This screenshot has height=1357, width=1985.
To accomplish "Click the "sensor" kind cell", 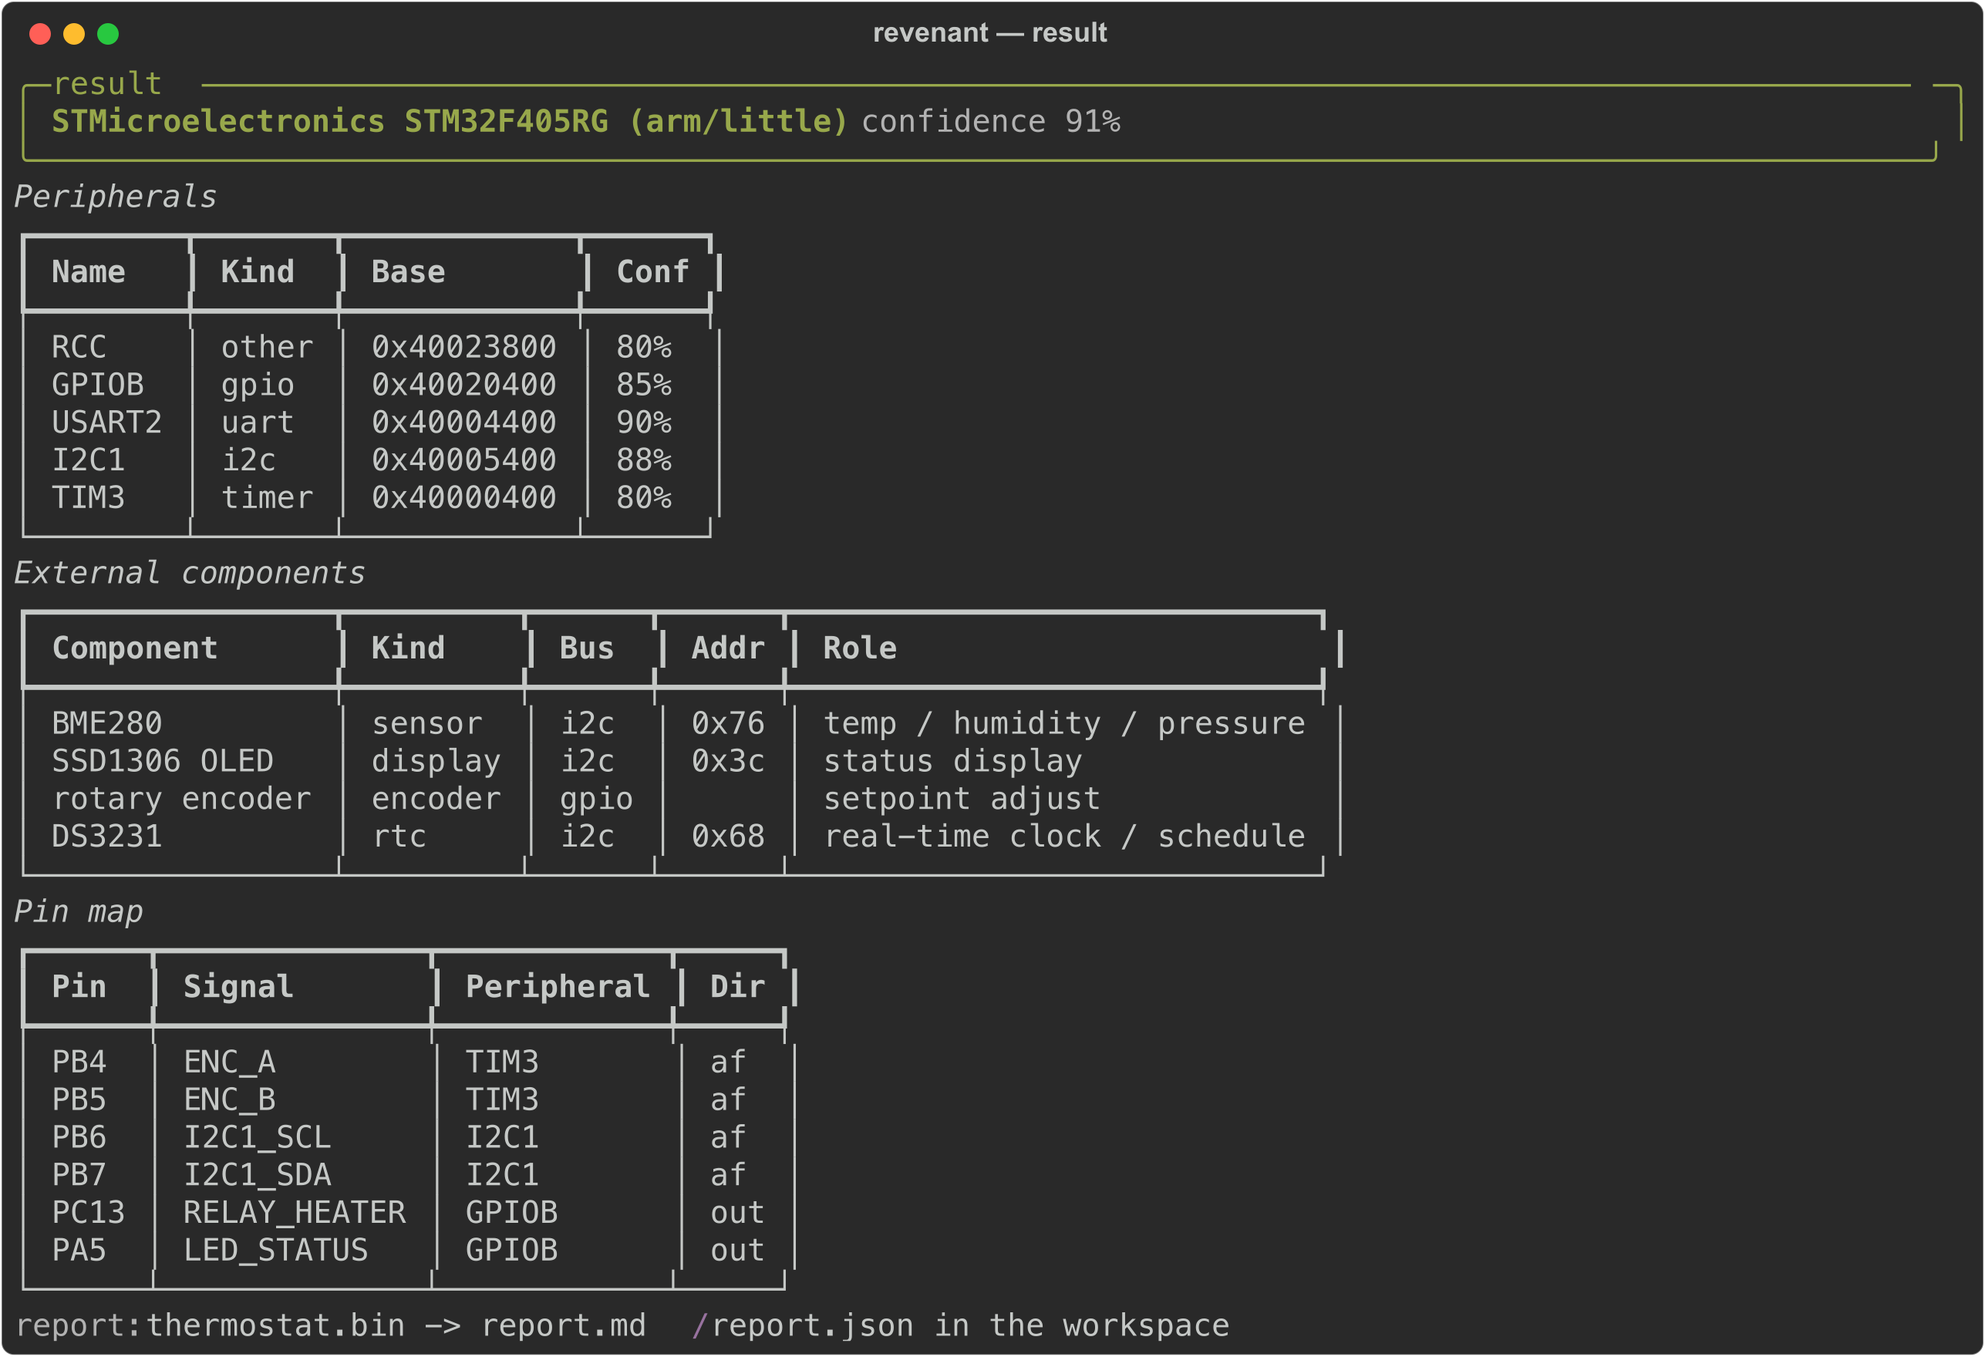I will pos(427,724).
